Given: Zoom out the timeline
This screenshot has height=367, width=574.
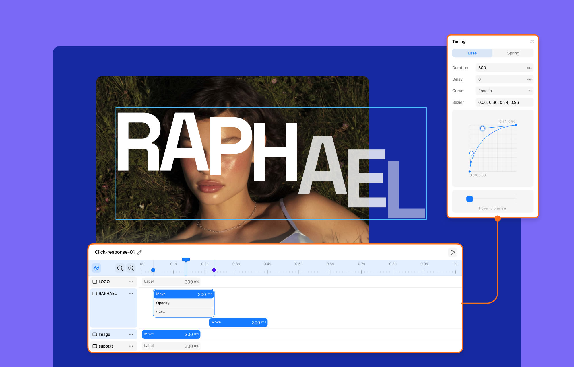Looking at the screenshot, I should pos(120,268).
